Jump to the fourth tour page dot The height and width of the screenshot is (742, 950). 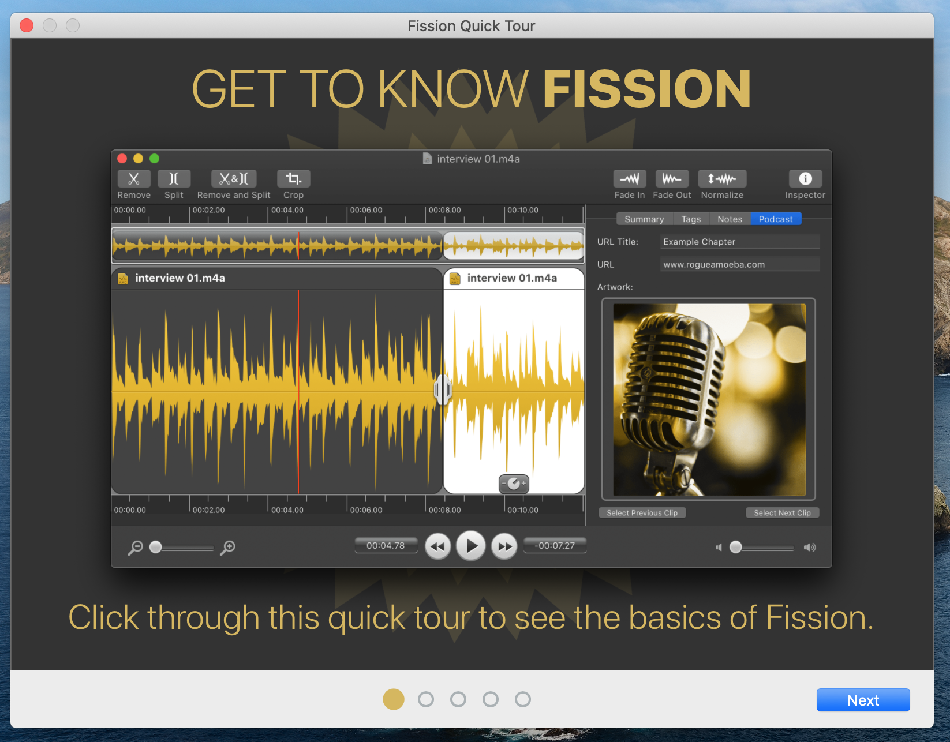coord(491,699)
